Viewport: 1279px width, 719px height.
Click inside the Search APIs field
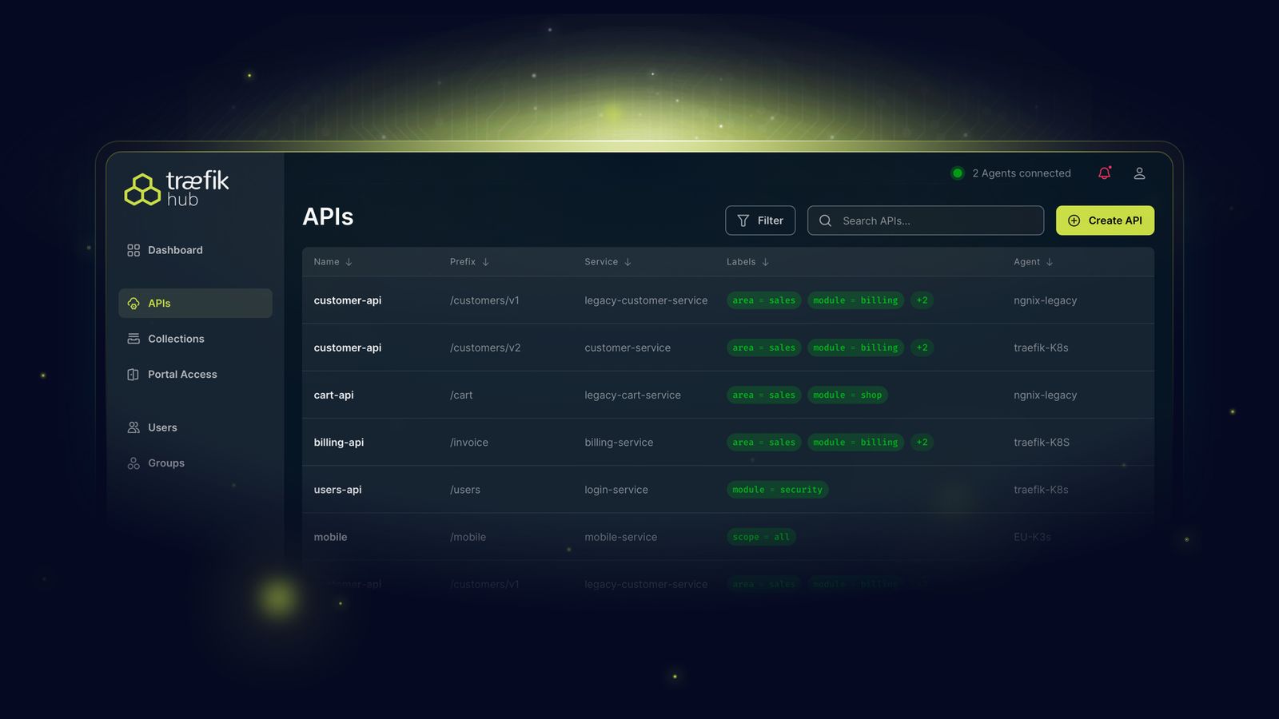pos(925,220)
